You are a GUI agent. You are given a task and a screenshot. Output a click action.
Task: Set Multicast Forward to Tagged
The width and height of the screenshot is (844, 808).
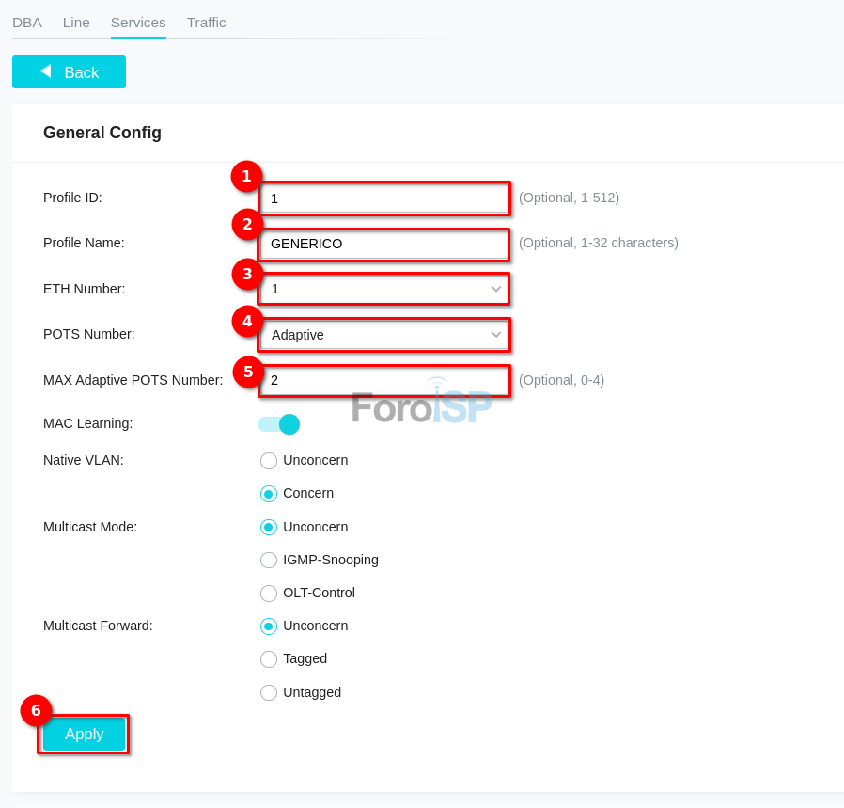269,659
